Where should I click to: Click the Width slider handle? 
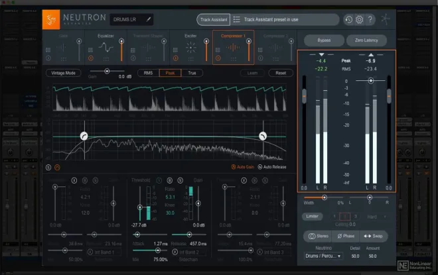pyautogui.click(x=325, y=197)
